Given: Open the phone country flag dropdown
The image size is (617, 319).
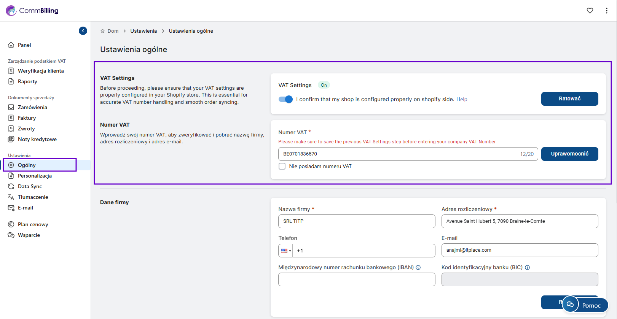Looking at the screenshot, I should click(285, 251).
